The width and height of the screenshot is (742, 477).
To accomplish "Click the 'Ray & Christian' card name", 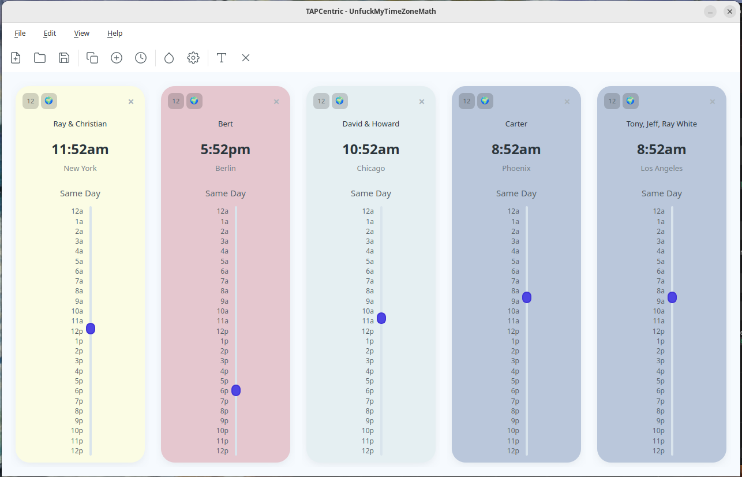I will click(80, 124).
